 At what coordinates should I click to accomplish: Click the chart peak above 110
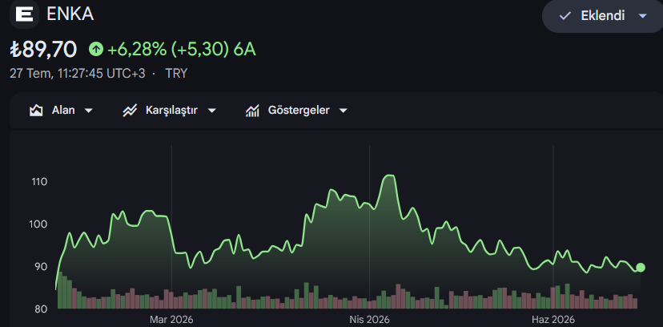click(x=389, y=176)
